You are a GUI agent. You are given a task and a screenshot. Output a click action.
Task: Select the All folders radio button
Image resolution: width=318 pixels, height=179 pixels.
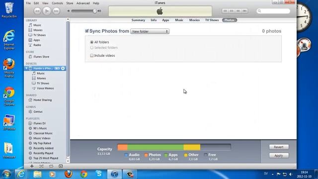tap(91, 42)
